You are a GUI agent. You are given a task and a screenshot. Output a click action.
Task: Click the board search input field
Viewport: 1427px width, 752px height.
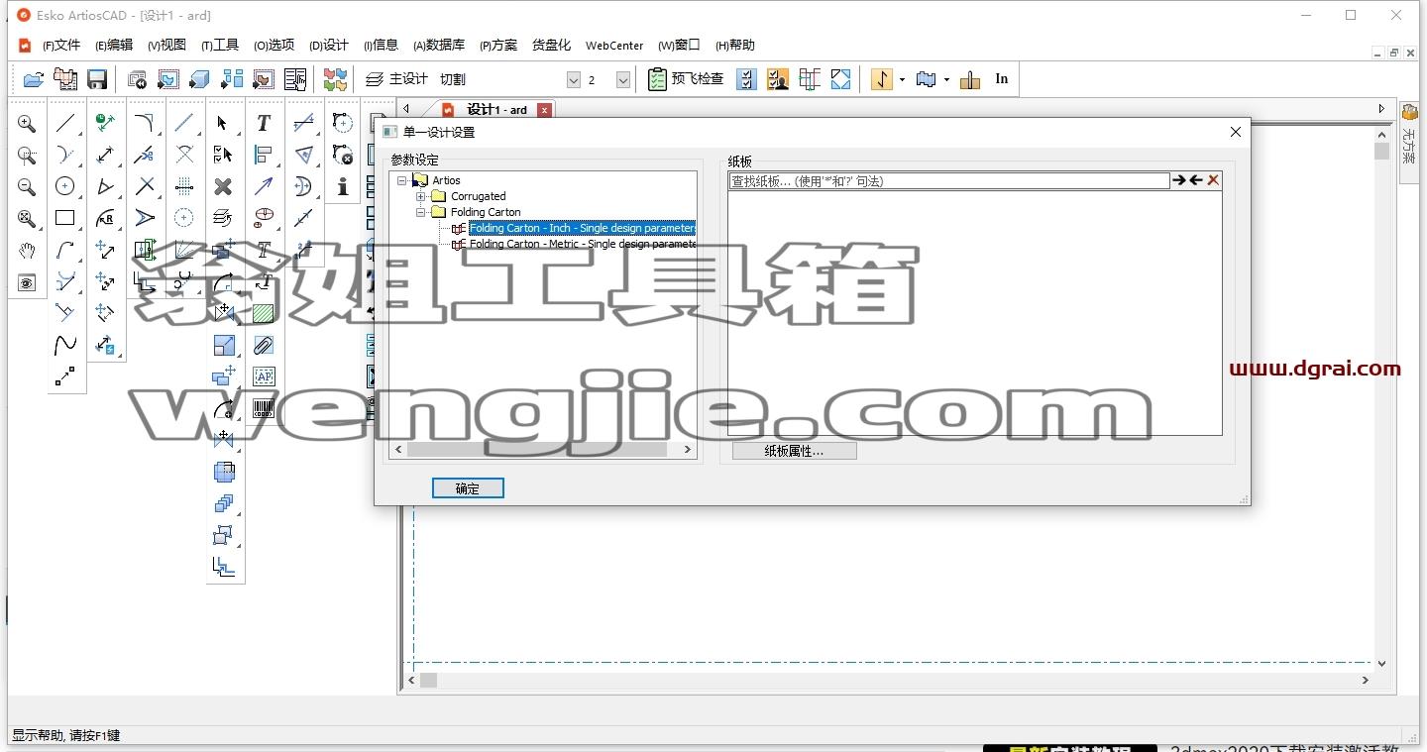(x=949, y=181)
